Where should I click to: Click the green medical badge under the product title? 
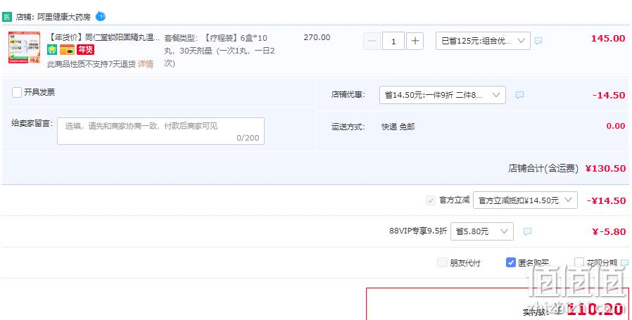click(x=52, y=49)
